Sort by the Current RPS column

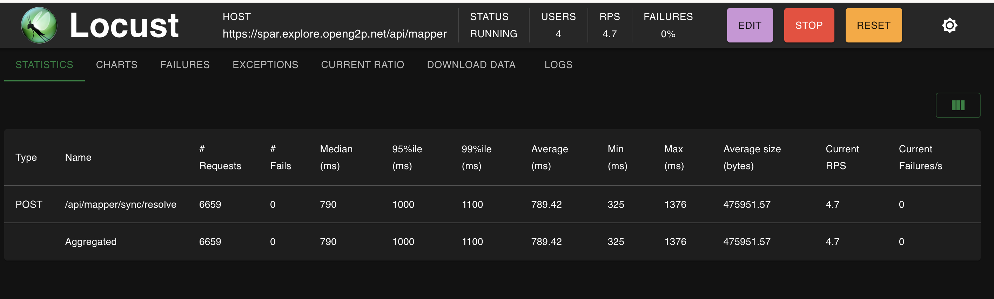(x=841, y=157)
